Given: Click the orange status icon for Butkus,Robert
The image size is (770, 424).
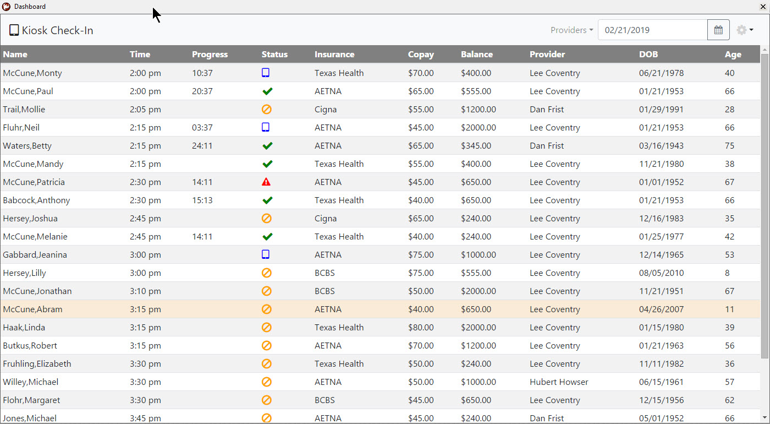Looking at the screenshot, I should point(267,345).
